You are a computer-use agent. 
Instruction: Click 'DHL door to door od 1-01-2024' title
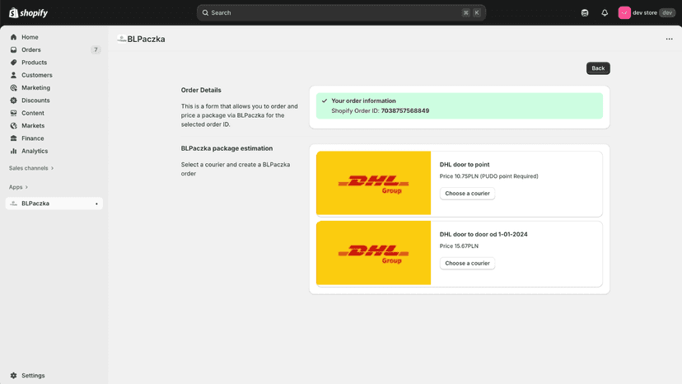pyautogui.click(x=483, y=234)
